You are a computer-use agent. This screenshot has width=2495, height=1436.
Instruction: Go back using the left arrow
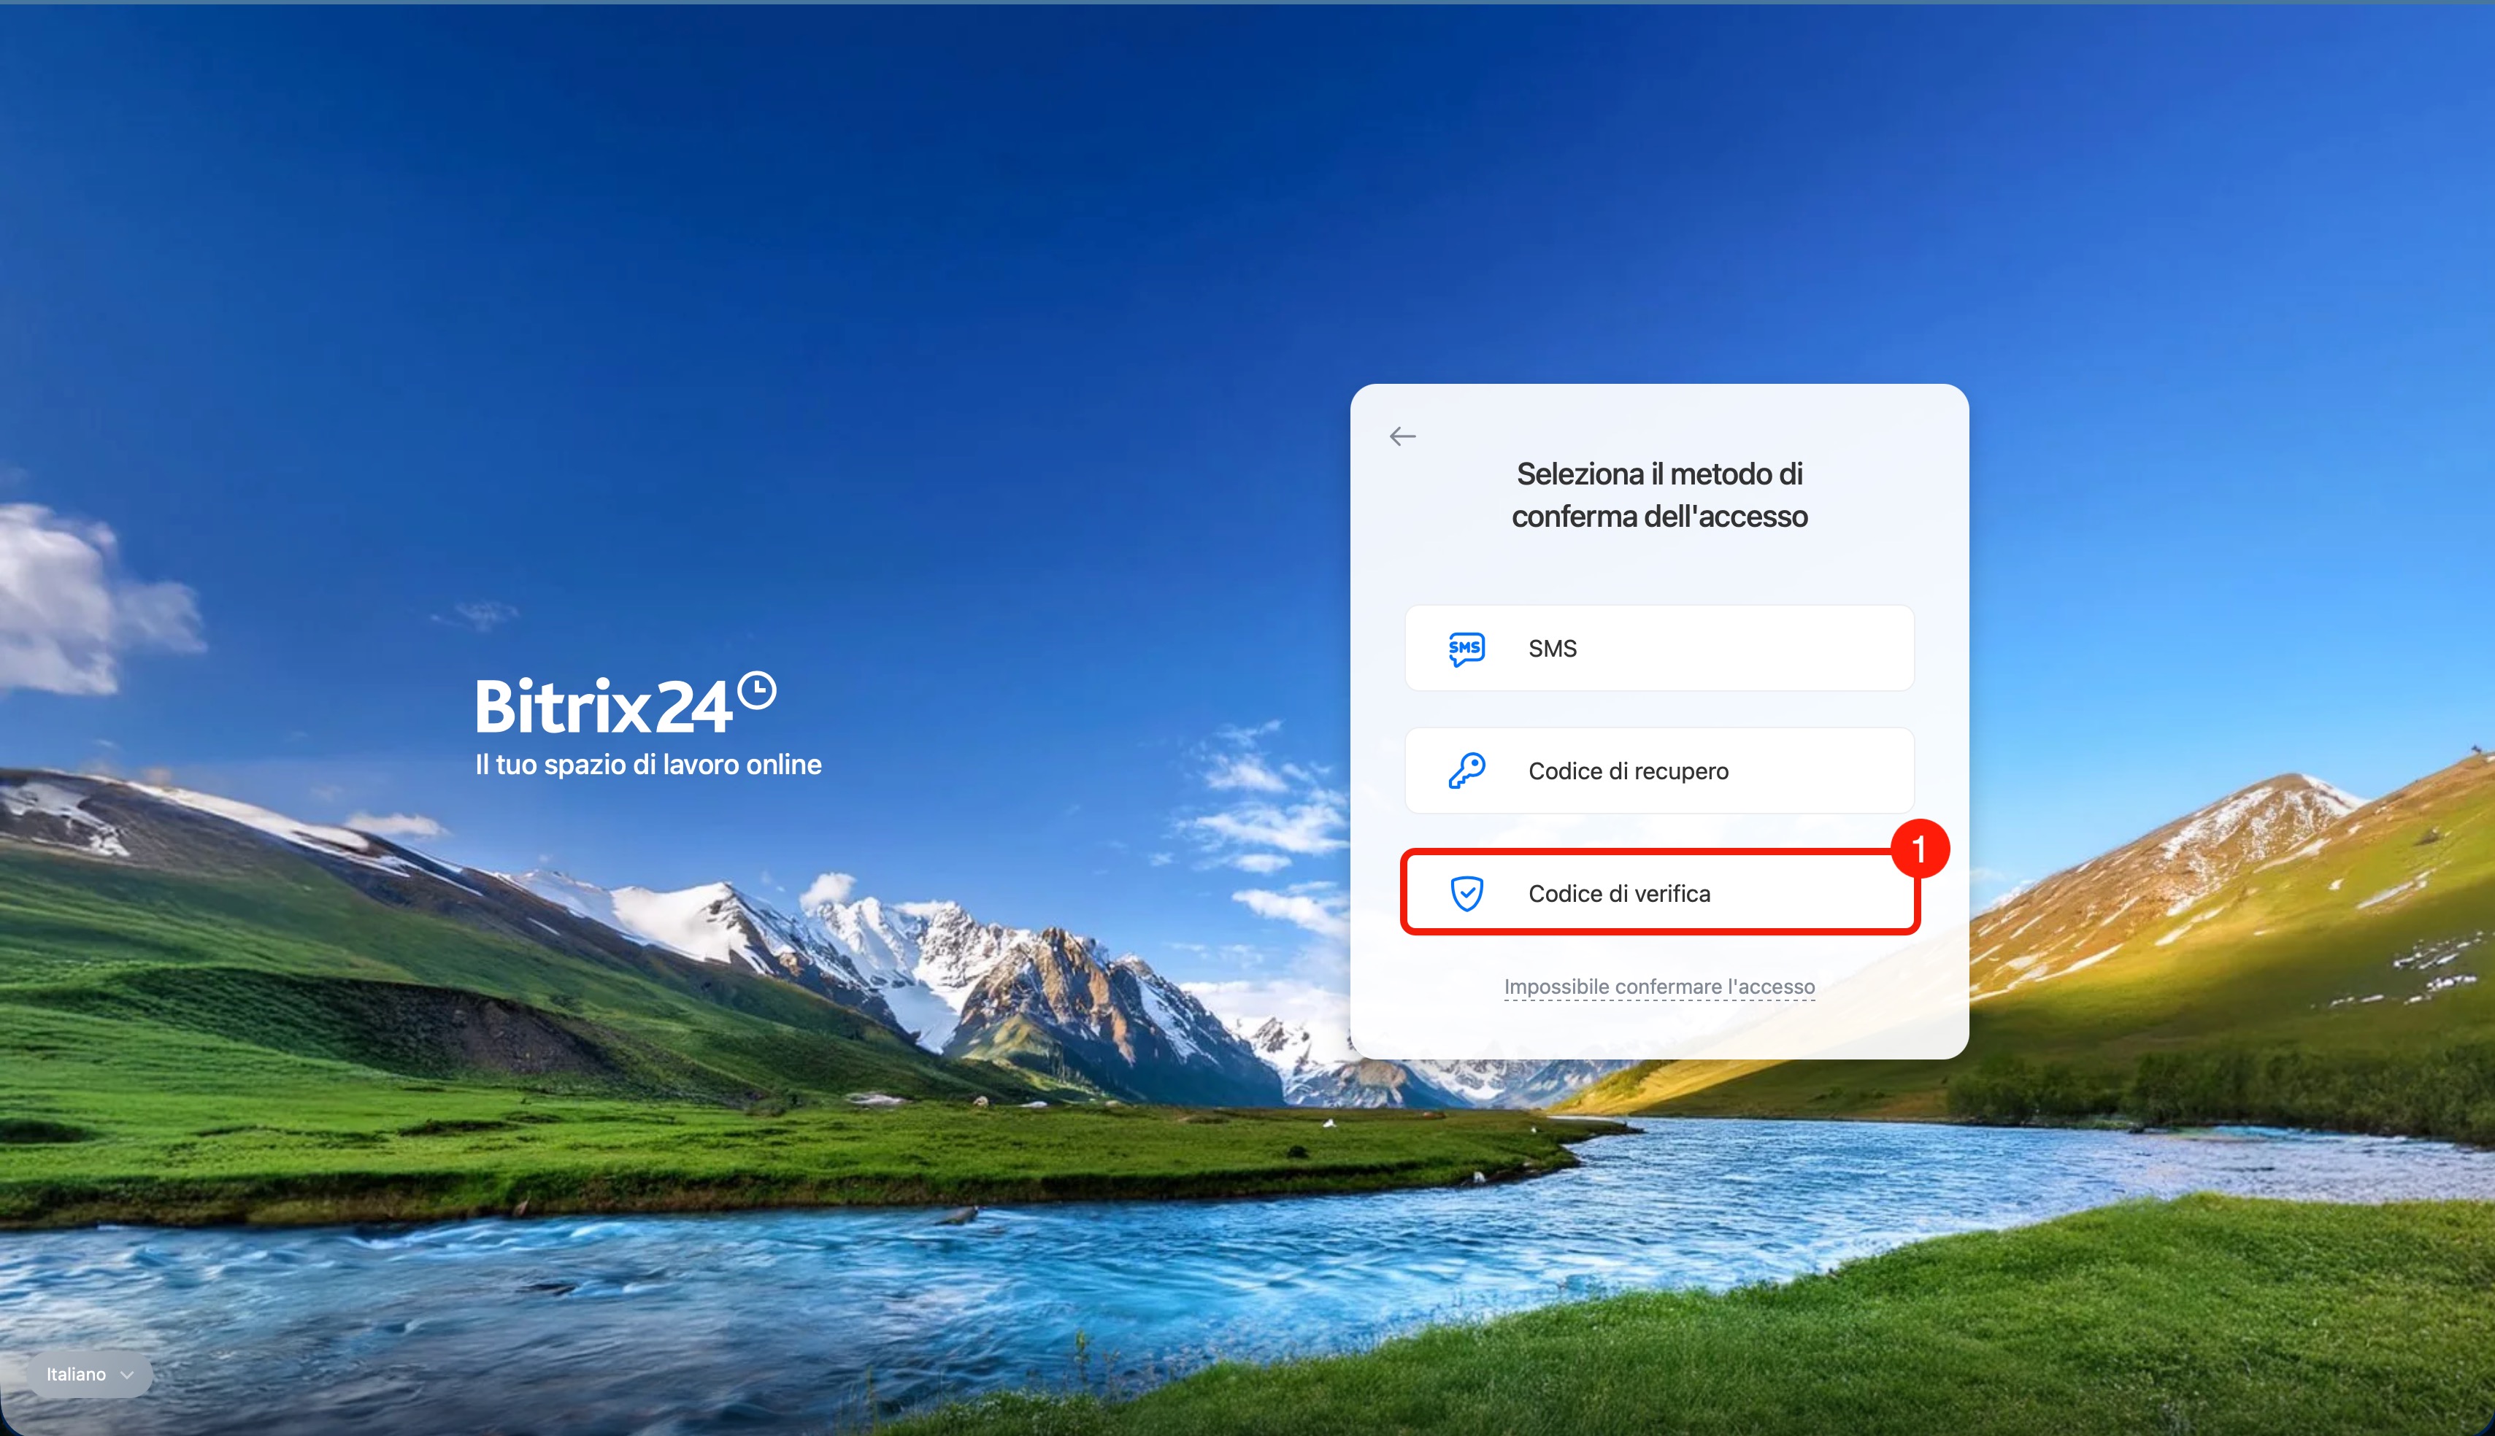1402,436
